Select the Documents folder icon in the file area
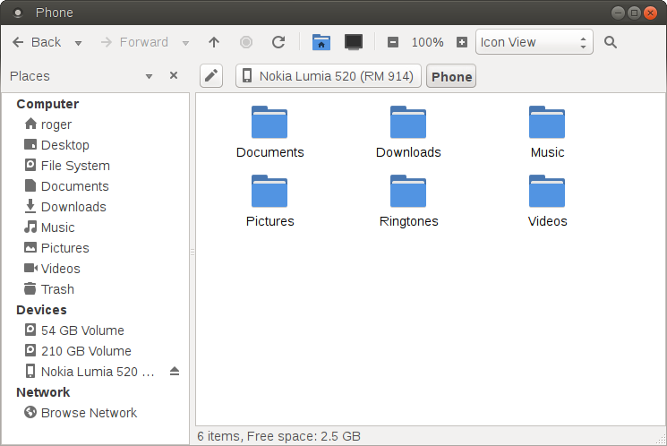The image size is (667, 446). (x=269, y=123)
